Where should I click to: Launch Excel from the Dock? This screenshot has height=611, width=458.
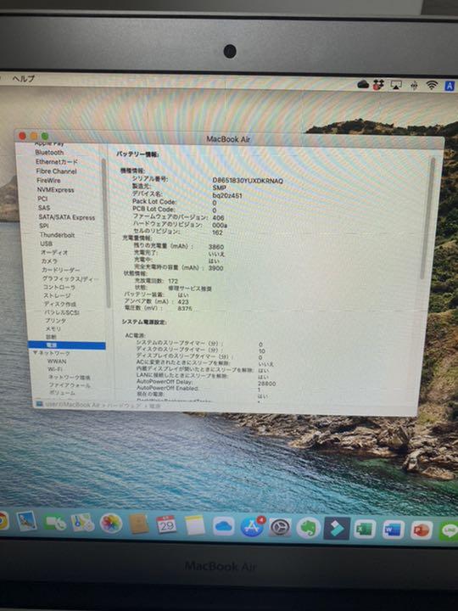tap(365, 530)
